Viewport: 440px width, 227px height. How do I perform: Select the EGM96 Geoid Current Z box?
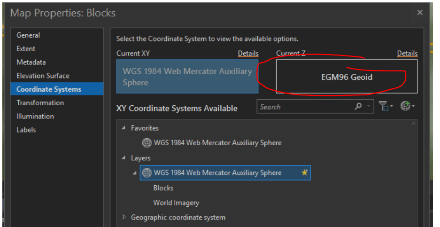346,77
